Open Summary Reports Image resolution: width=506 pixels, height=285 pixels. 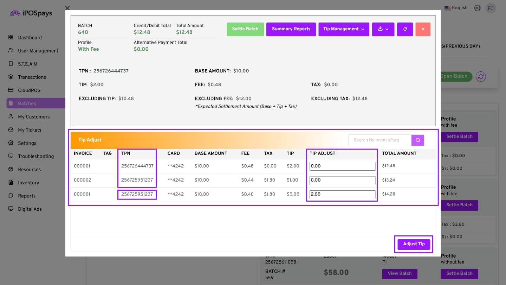291,29
